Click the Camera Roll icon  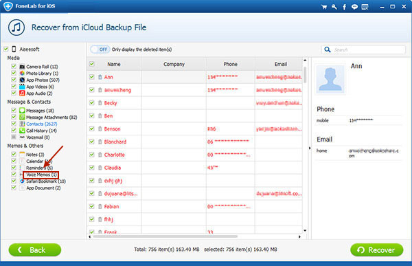[x=22, y=67]
